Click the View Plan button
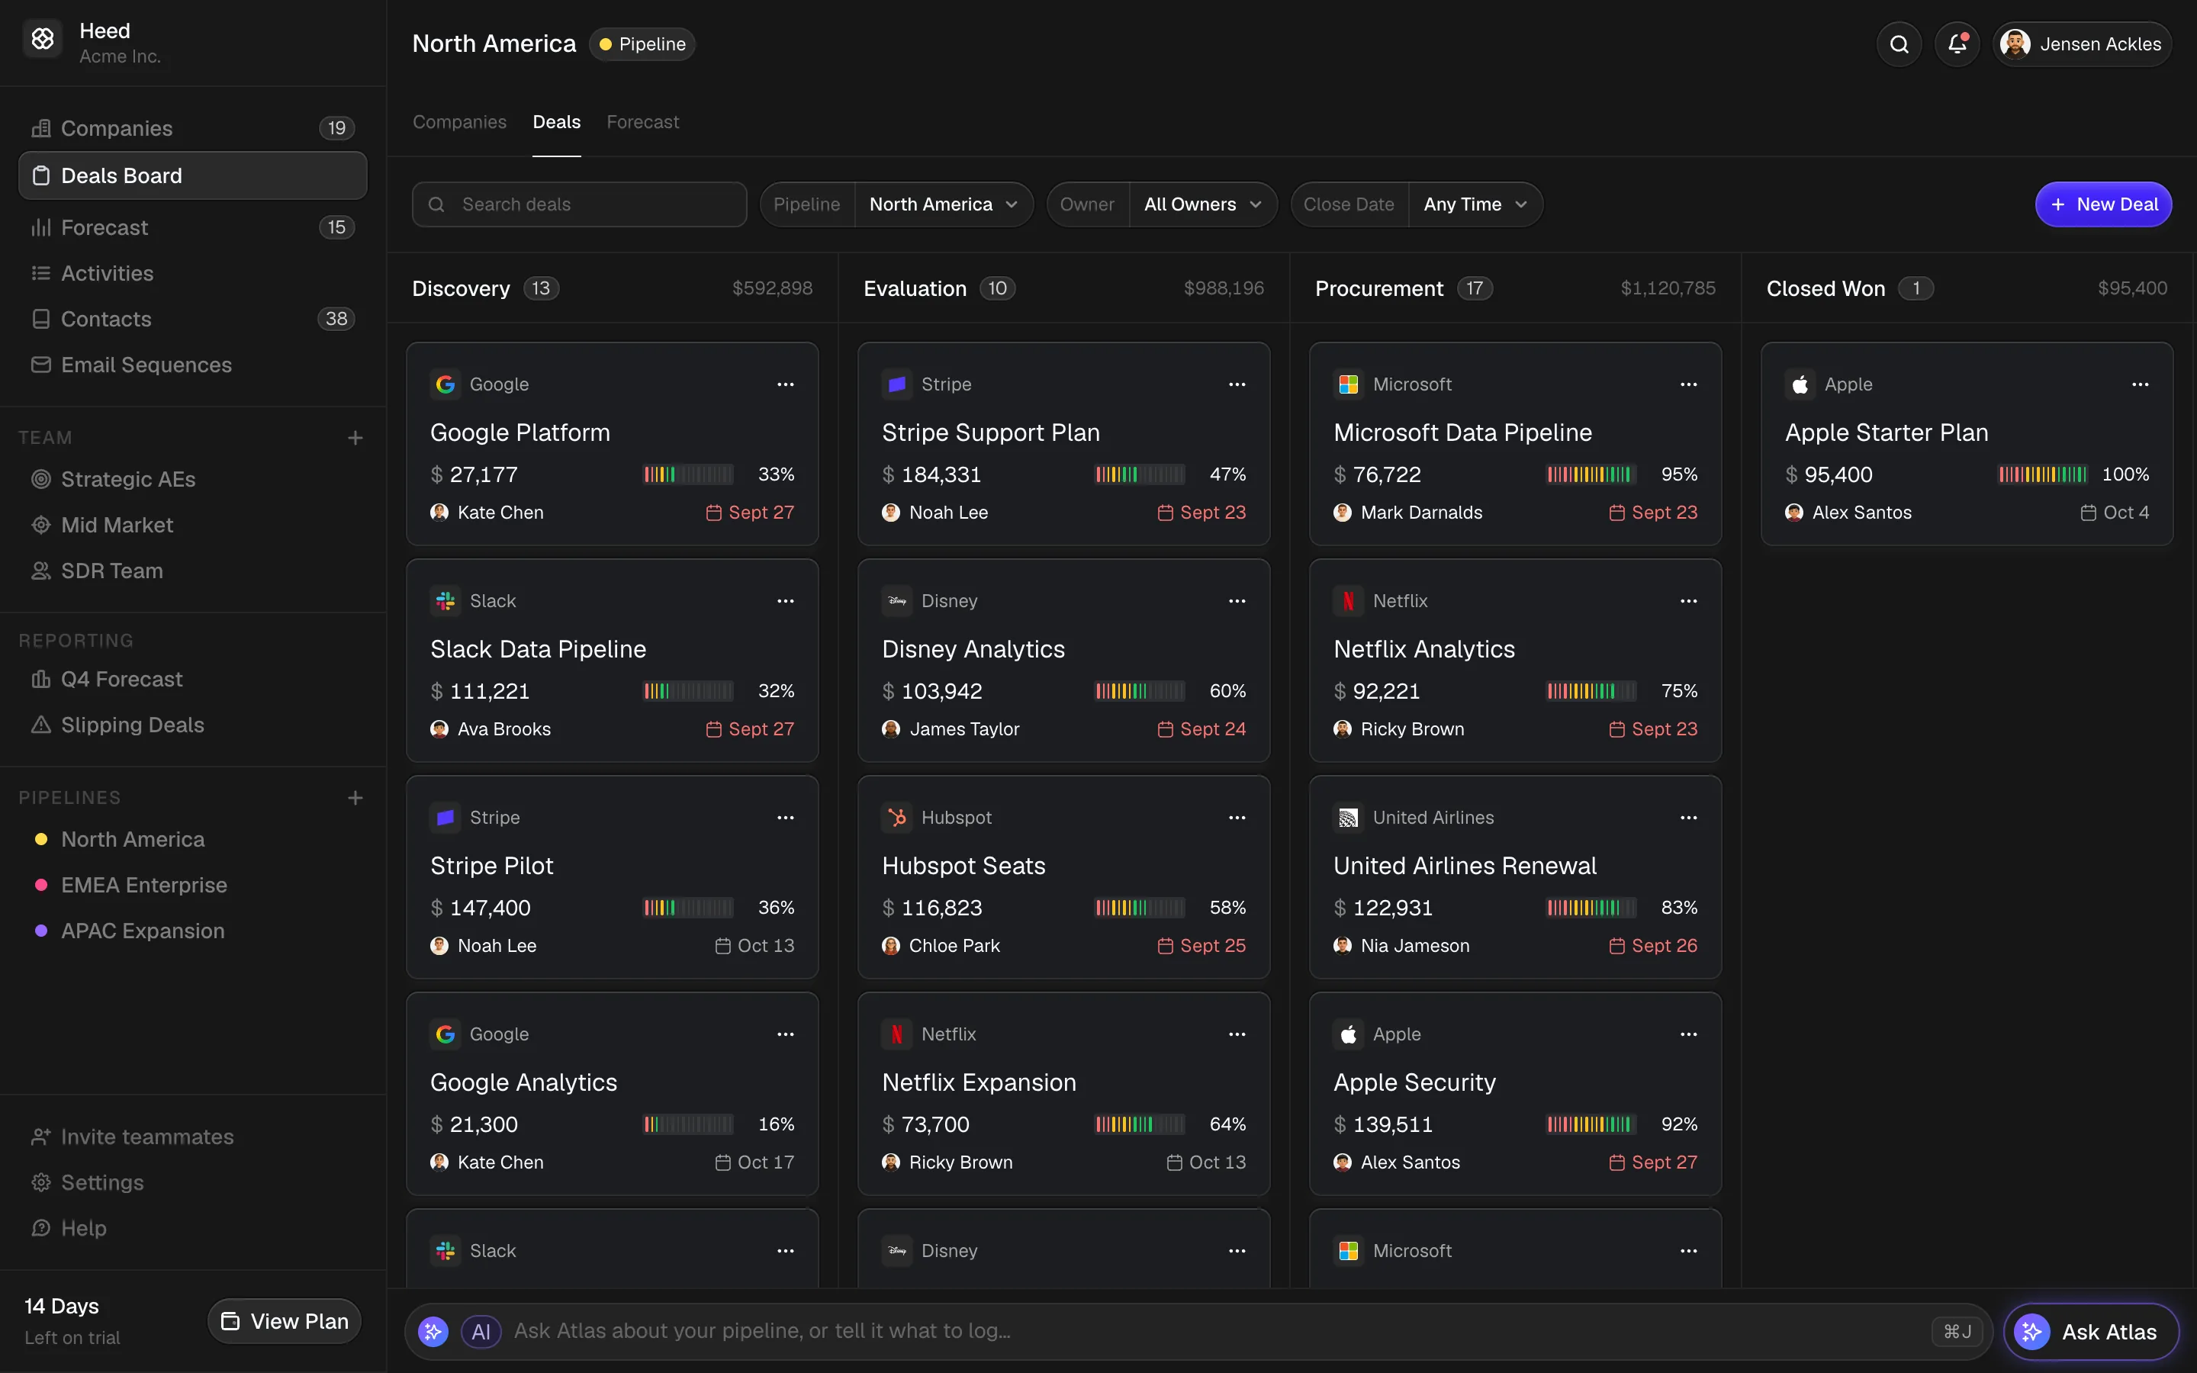2197x1373 pixels. tap(284, 1321)
